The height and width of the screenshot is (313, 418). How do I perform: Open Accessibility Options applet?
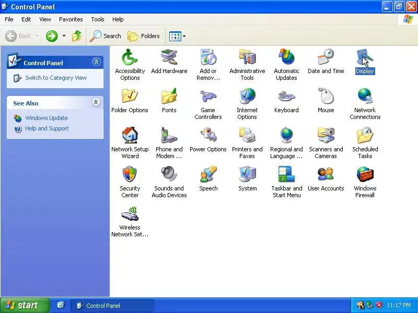click(x=130, y=57)
